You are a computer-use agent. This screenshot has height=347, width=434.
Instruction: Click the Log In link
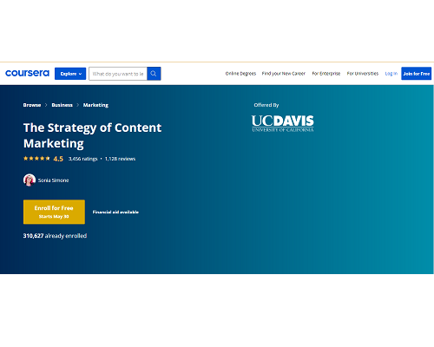(391, 74)
